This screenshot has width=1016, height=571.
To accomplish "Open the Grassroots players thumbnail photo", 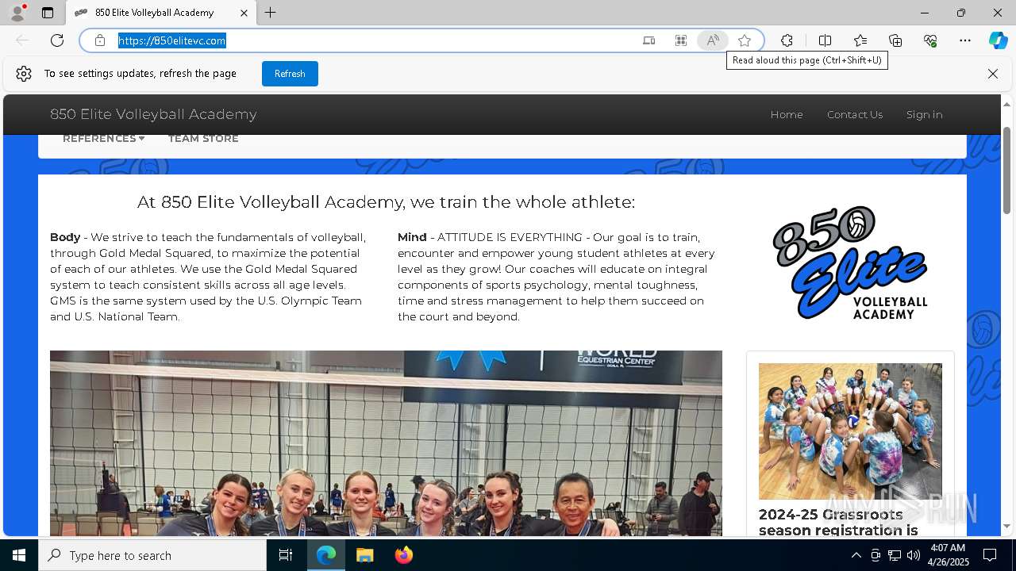I will (850, 431).
